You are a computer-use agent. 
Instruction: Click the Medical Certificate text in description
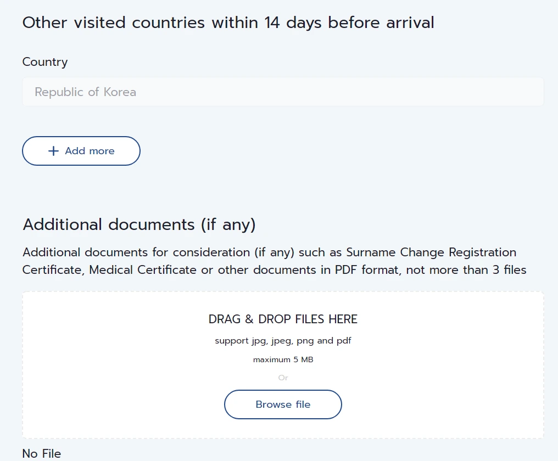click(x=143, y=270)
